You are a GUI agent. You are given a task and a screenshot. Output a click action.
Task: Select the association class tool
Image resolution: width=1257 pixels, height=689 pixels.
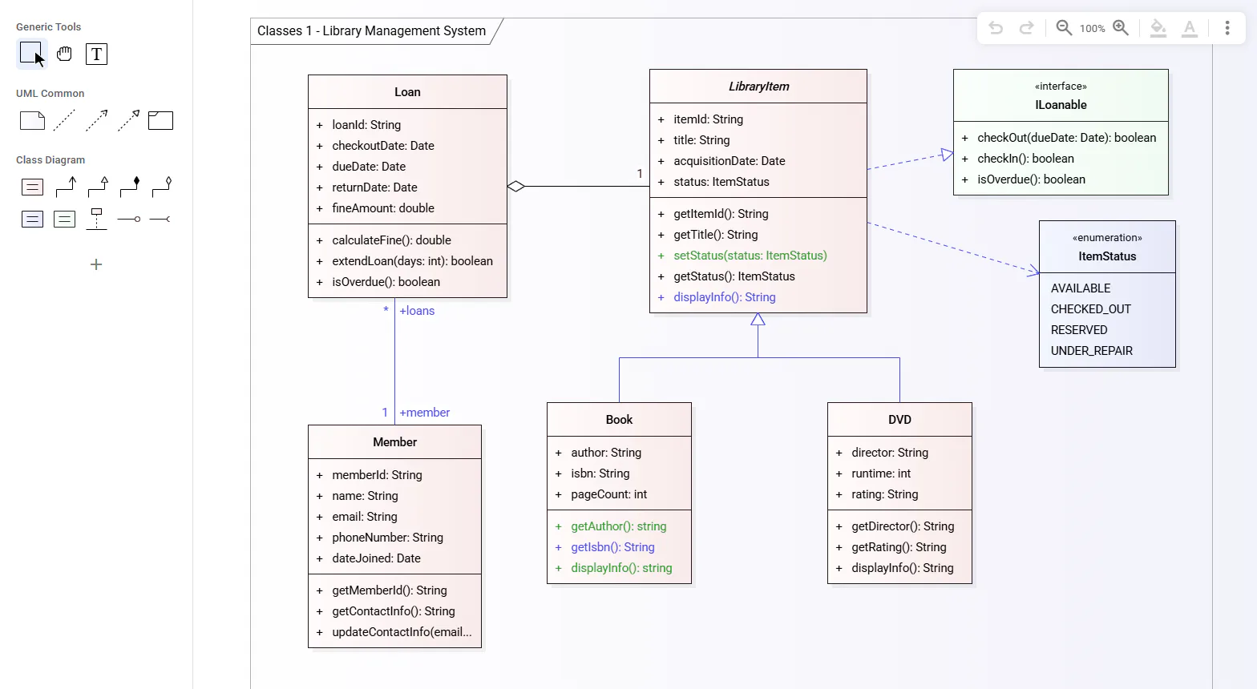[96, 219]
